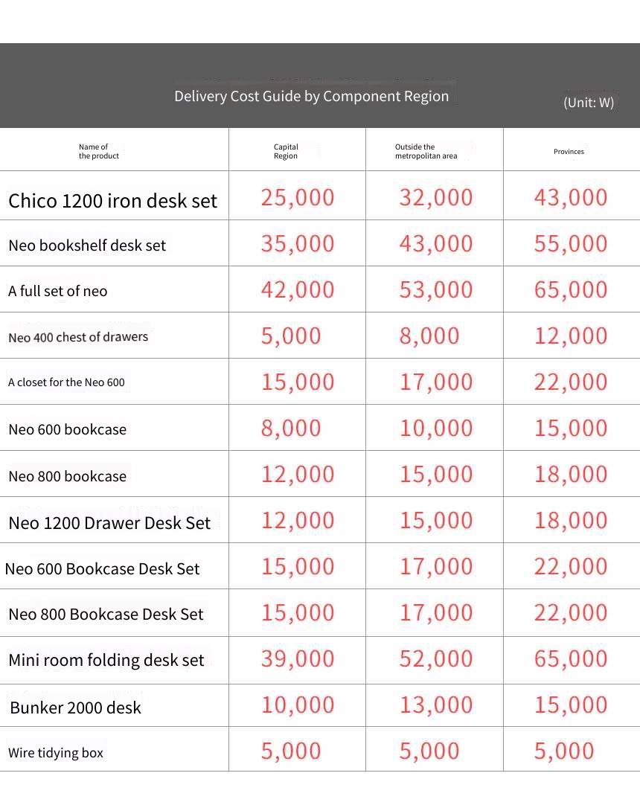The width and height of the screenshot is (640, 805).
Task: Click the (Unit: W) label in header
Action: point(589,102)
